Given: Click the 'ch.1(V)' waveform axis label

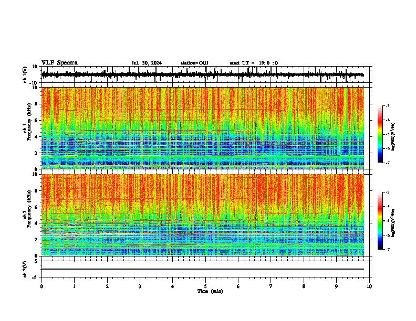Looking at the screenshot, I should point(25,74).
